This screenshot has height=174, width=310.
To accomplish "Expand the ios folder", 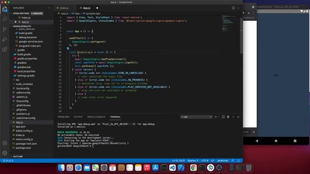I will pyautogui.click(x=17, y=80).
